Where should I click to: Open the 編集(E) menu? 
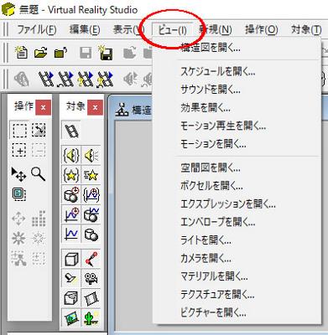(x=85, y=29)
